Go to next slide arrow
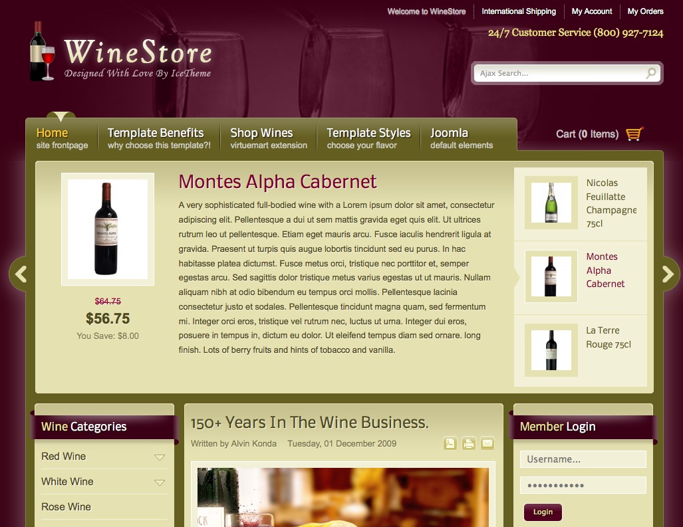Screen dimensions: 683x527 click(x=669, y=274)
